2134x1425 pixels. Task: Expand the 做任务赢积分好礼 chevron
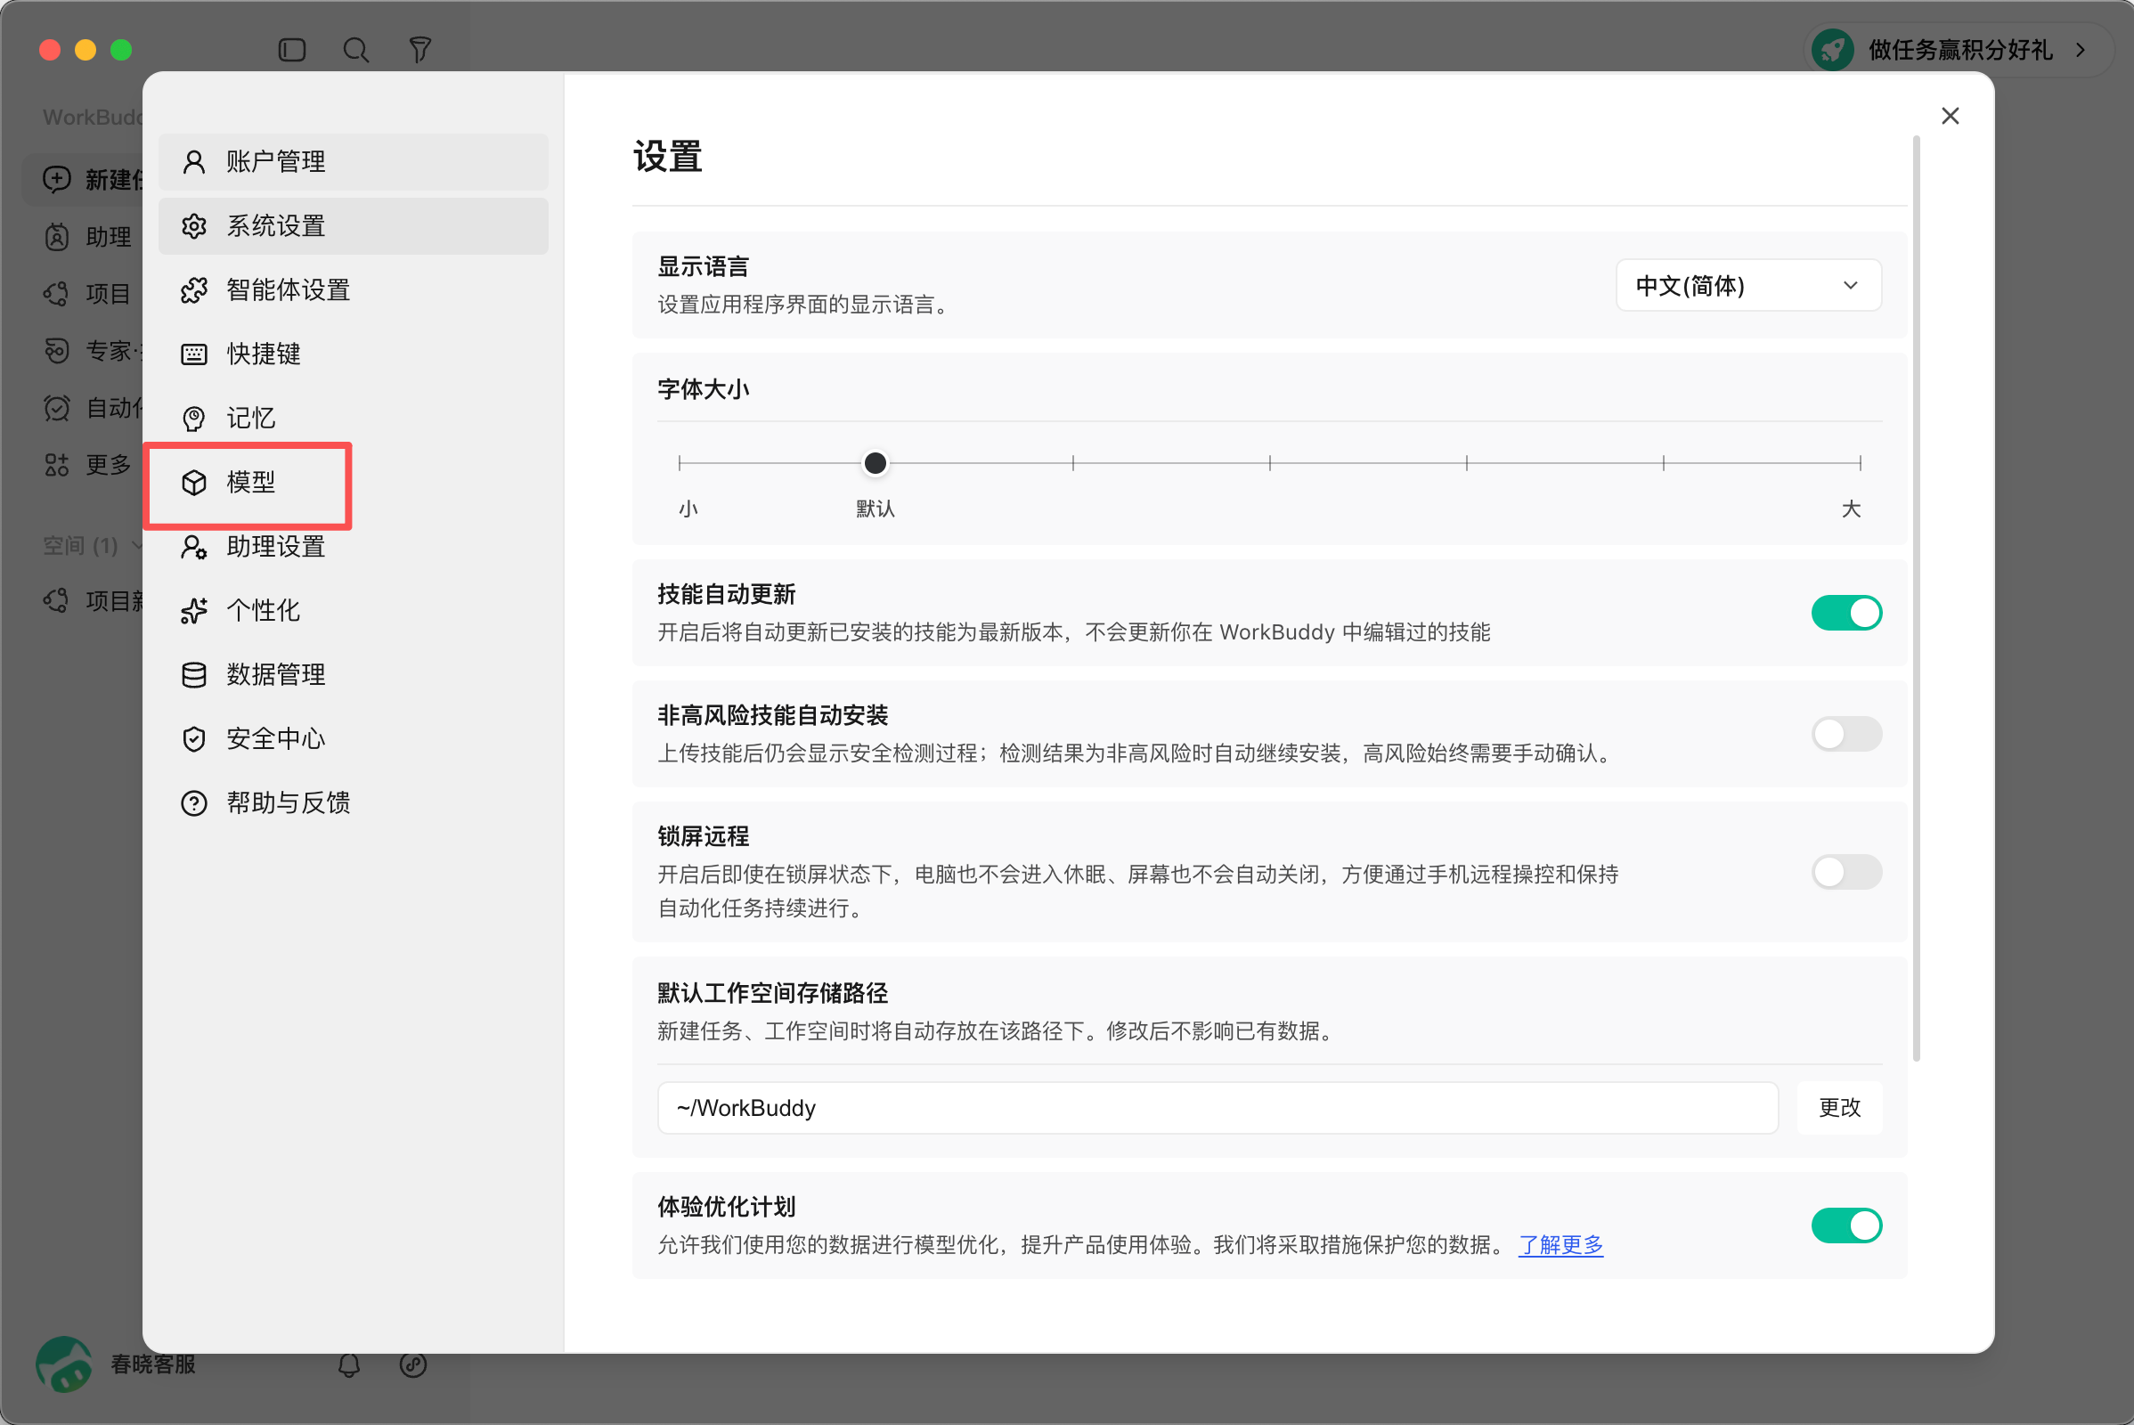[x=2081, y=50]
